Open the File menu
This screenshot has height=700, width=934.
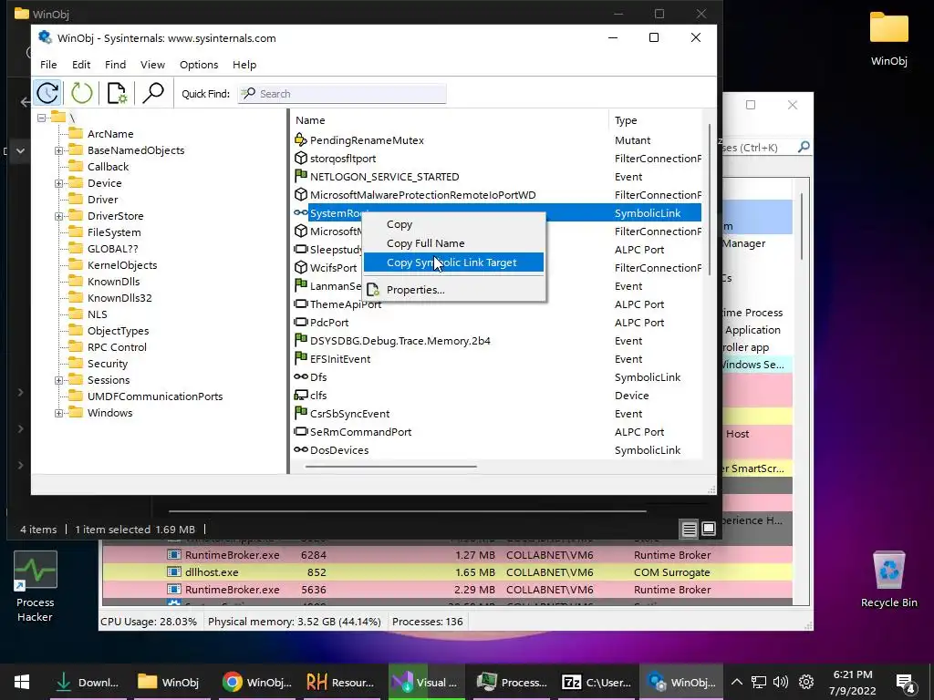pos(48,65)
